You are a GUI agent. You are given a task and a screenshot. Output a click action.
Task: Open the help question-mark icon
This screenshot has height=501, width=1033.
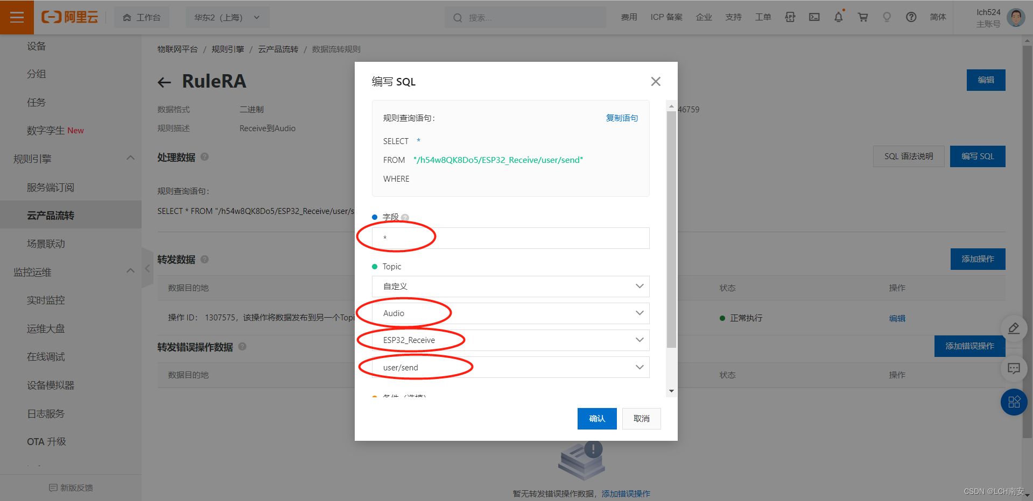click(911, 17)
